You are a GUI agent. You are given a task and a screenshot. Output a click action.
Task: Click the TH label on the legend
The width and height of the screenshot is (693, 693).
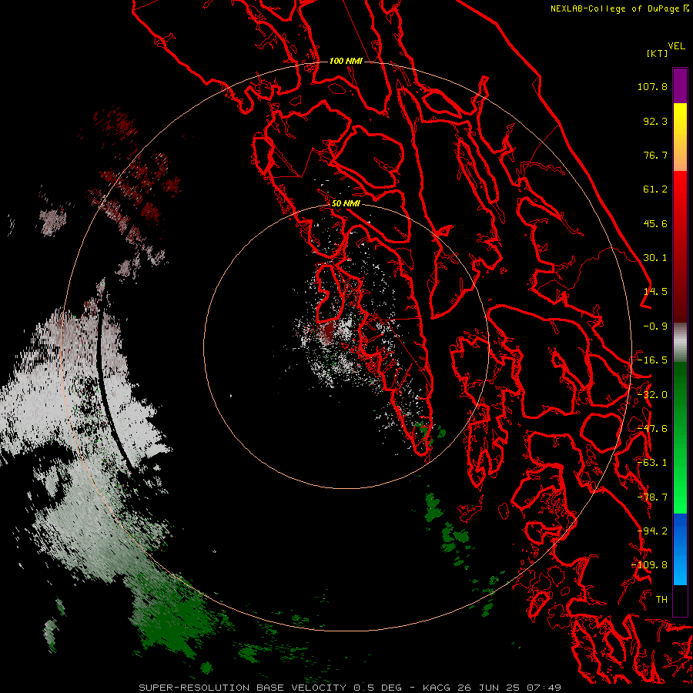[x=661, y=600]
